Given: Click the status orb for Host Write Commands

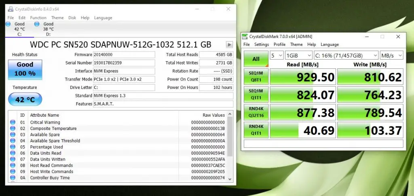Looking at the screenshot, I should point(13,171).
